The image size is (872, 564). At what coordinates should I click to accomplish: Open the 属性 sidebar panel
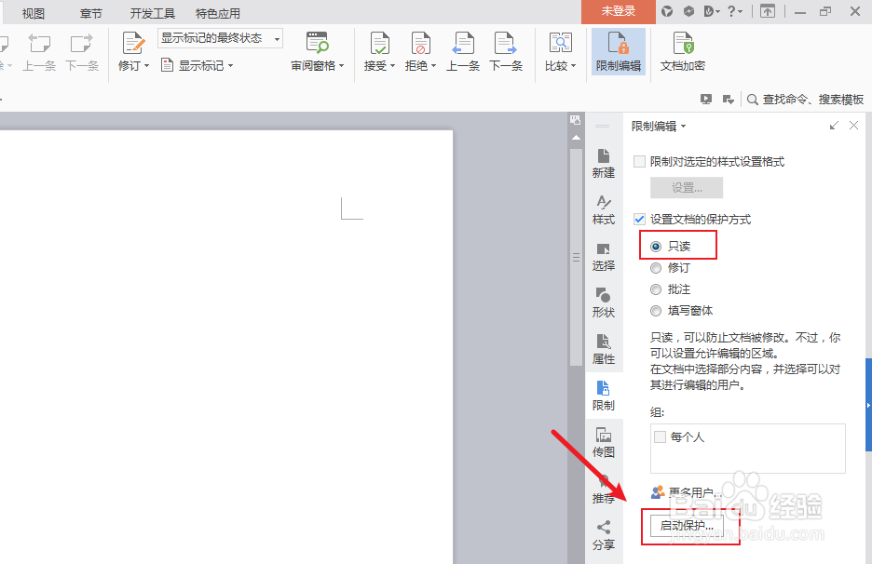603,349
